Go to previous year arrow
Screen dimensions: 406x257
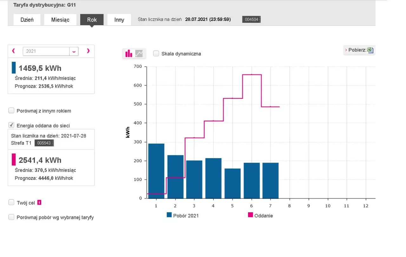pos(13,51)
